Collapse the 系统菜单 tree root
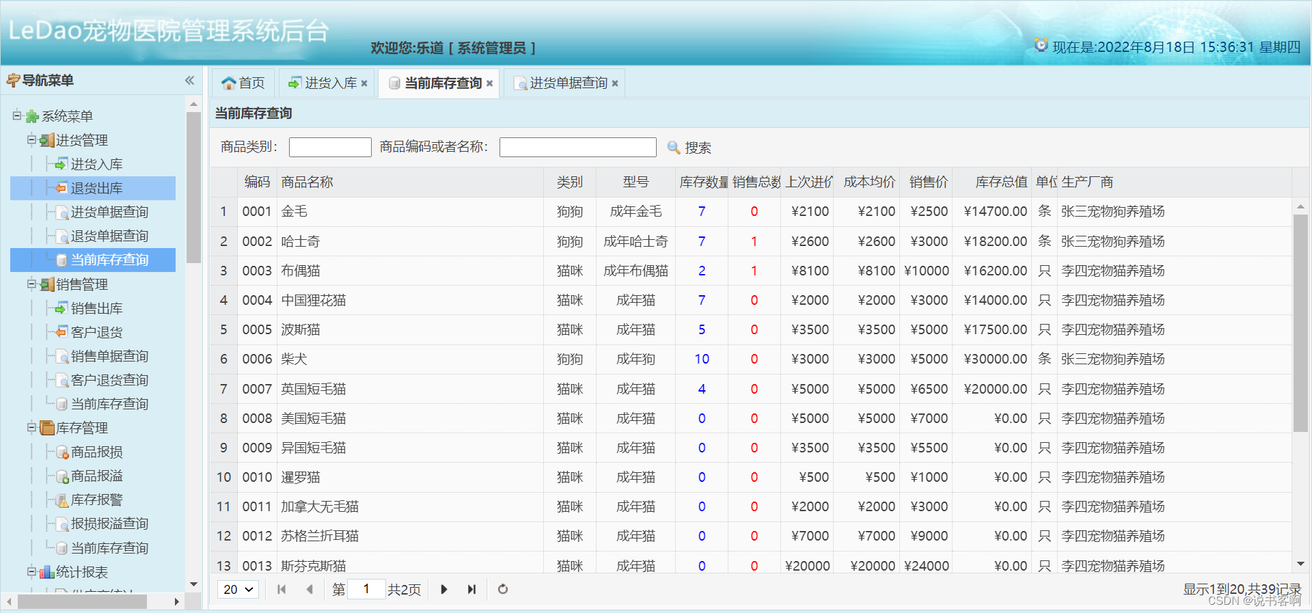Viewport: 1312px width, 613px height. coord(17,115)
